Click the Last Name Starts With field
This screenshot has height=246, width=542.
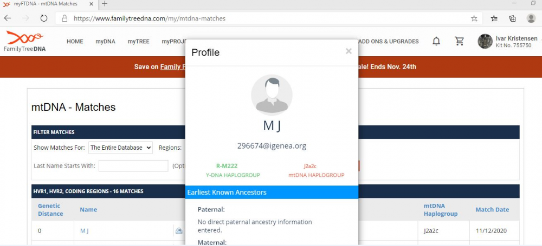click(133, 166)
